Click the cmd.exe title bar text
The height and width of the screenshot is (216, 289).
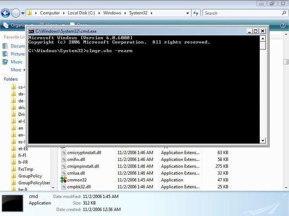(66, 31)
